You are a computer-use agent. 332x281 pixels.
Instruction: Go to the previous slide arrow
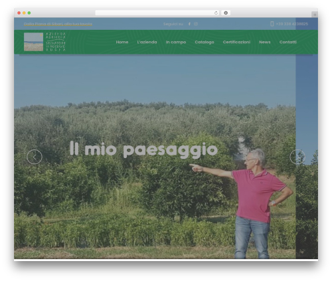point(35,157)
